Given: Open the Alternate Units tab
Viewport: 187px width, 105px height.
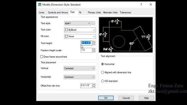Looking at the screenshot, I should 110,13.
